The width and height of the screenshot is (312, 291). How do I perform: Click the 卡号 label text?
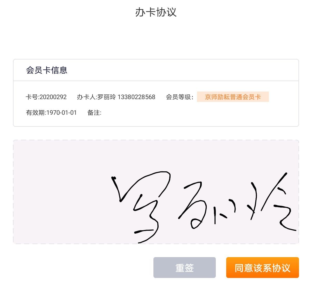point(32,97)
